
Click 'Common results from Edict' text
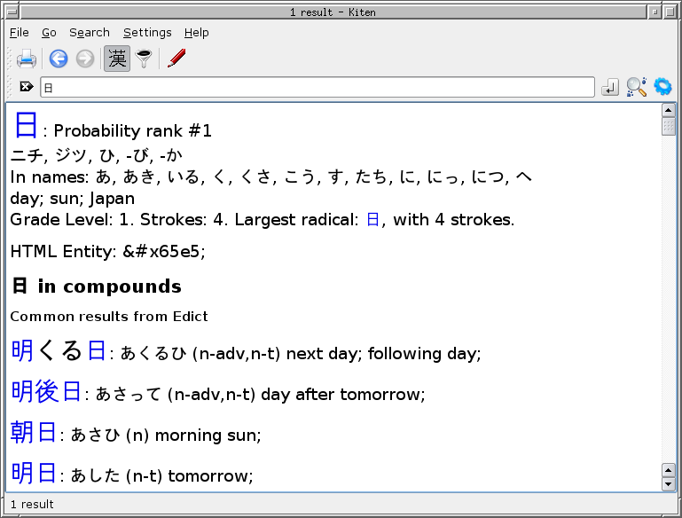(109, 316)
